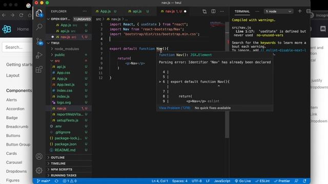
Task: Click the code minimap preview
Action: point(217,24)
